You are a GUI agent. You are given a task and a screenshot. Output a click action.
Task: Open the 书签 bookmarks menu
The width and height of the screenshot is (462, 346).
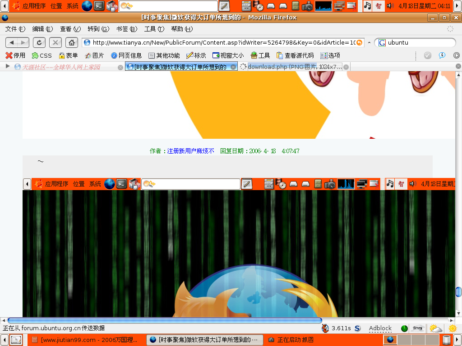pyautogui.click(x=127, y=29)
